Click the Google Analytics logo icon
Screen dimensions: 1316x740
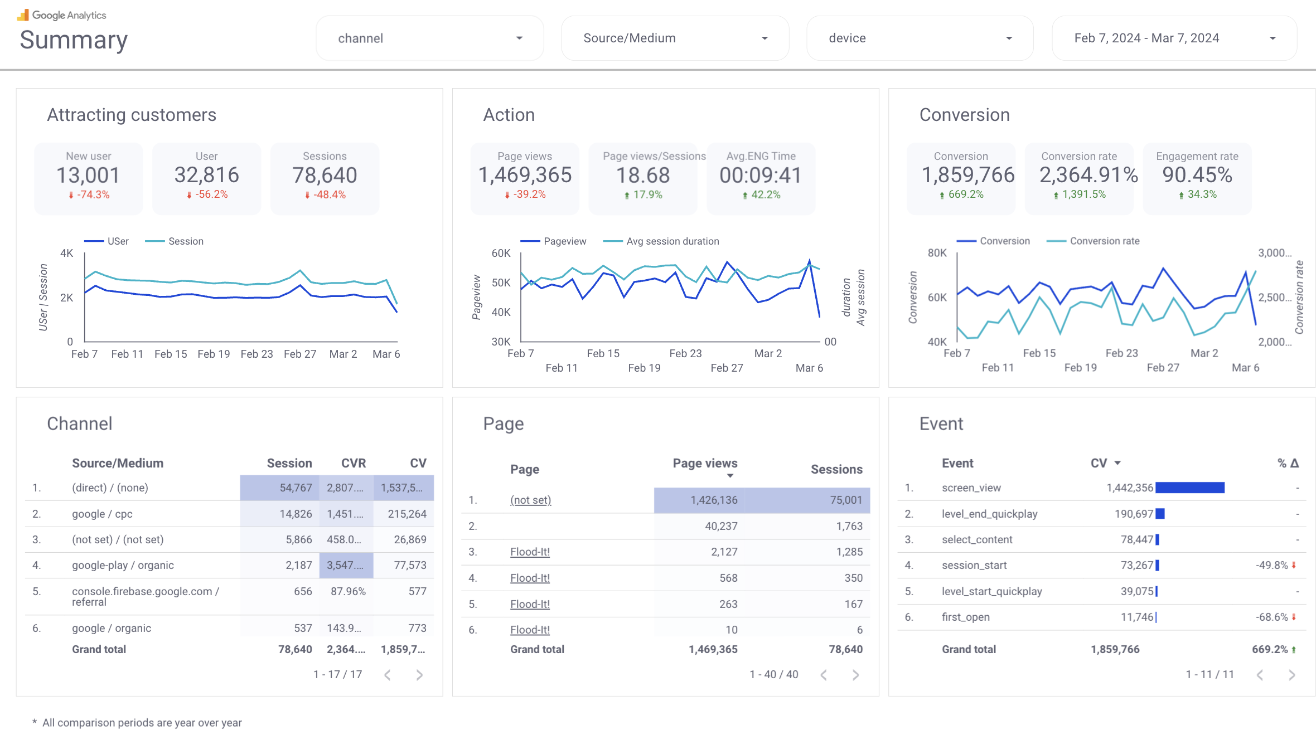23,14
